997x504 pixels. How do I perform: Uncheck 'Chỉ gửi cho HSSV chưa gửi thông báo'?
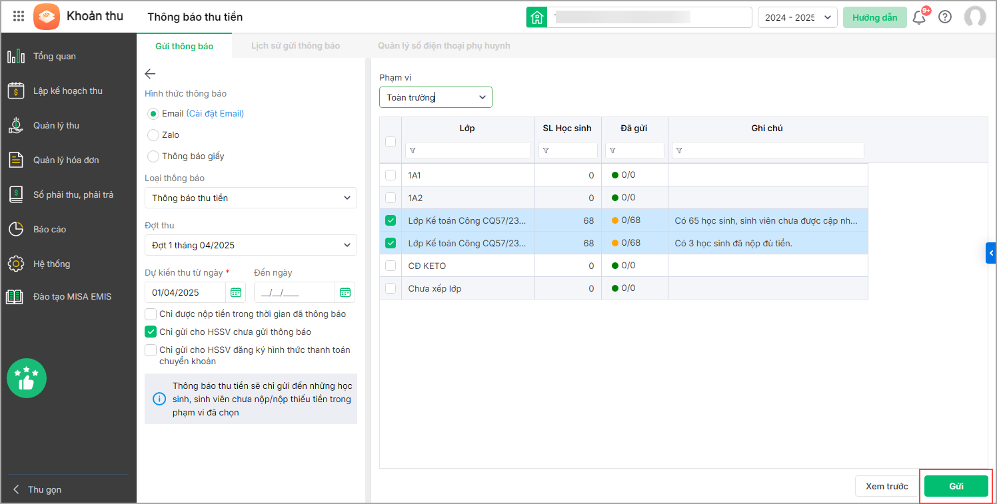(x=151, y=332)
